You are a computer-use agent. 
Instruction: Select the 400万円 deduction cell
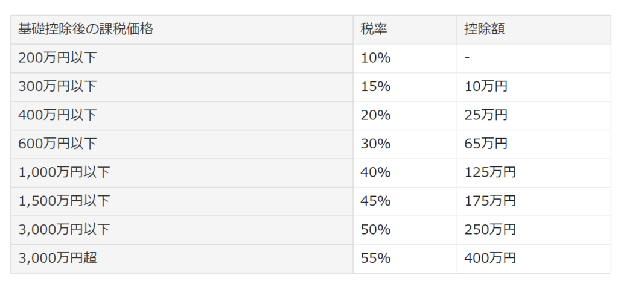tap(534, 259)
